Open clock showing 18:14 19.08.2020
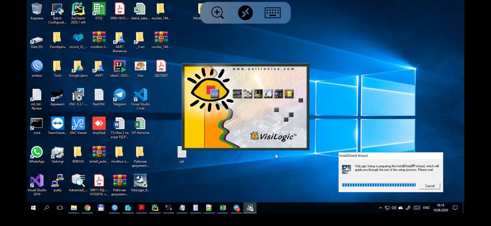This screenshot has width=491, height=226. click(440, 208)
